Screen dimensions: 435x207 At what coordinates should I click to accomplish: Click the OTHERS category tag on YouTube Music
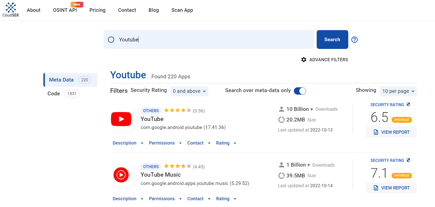[151, 167]
